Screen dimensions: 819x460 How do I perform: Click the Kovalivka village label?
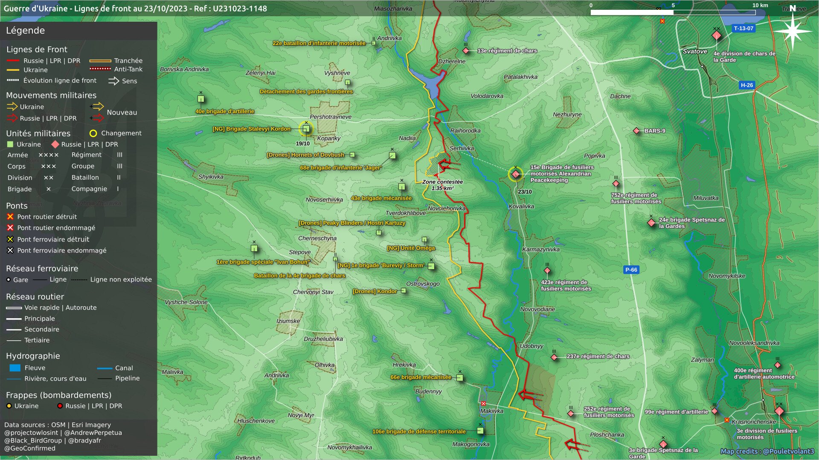(x=521, y=207)
